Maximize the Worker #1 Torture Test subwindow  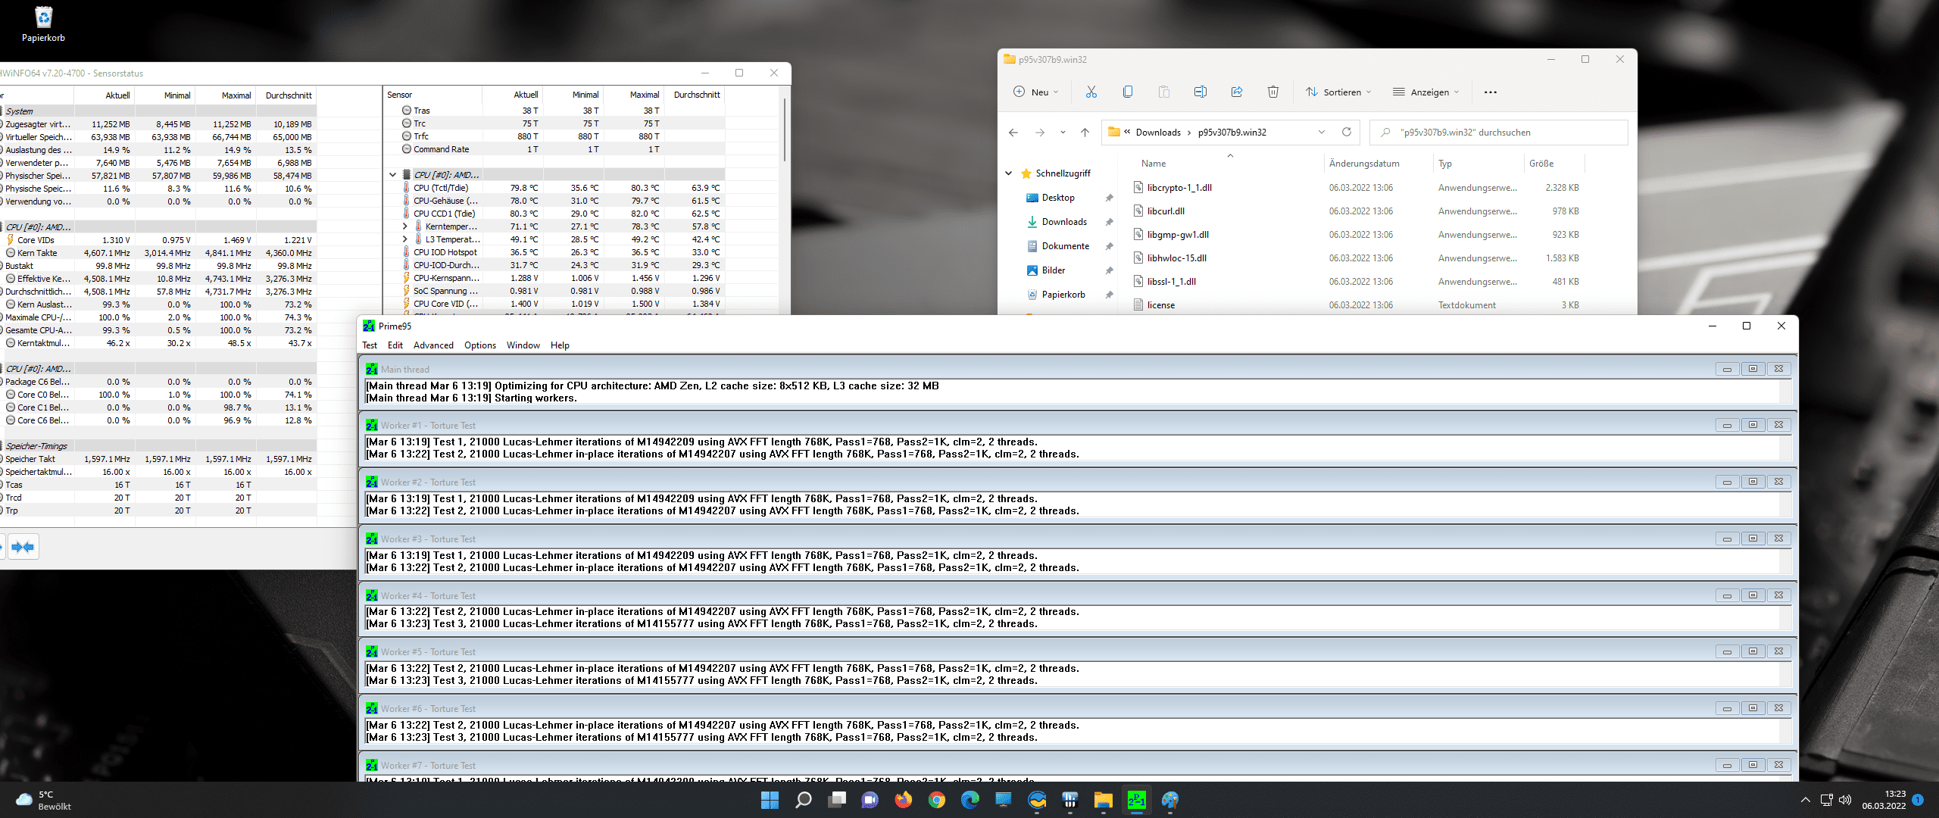coord(1752,425)
